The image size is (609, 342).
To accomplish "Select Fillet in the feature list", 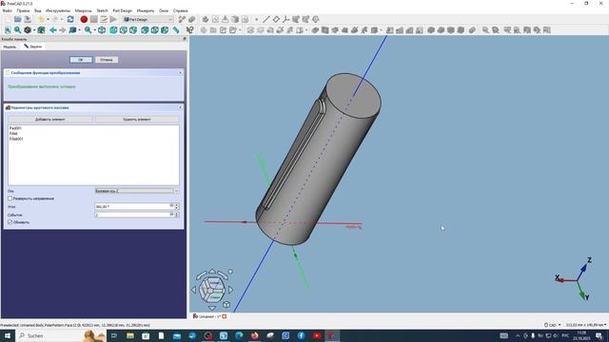I will point(13,133).
